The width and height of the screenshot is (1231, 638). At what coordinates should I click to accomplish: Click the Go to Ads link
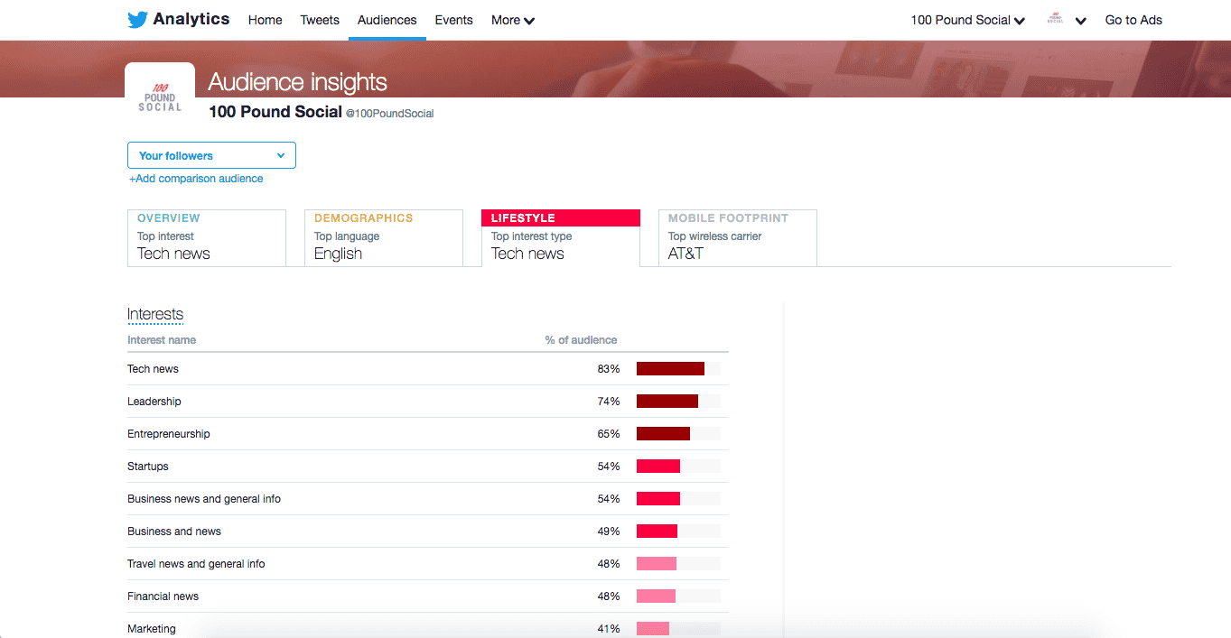tap(1133, 20)
